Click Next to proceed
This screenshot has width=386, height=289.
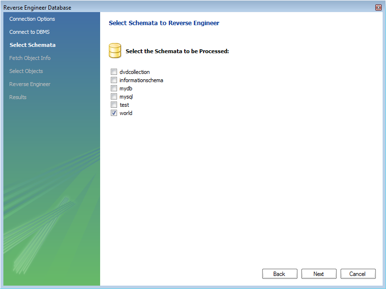pyautogui.click(x=319, y=274)
